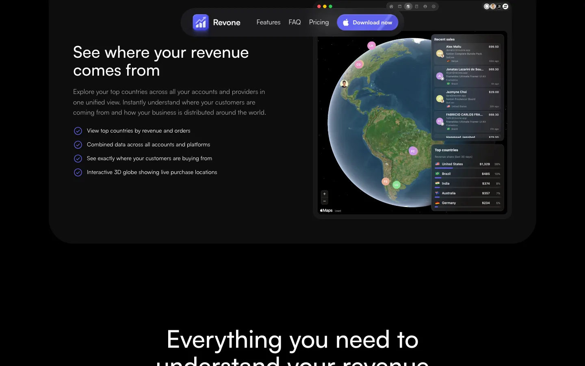Select India in top countries
This screenshot has height=366, width=585.
468,184
